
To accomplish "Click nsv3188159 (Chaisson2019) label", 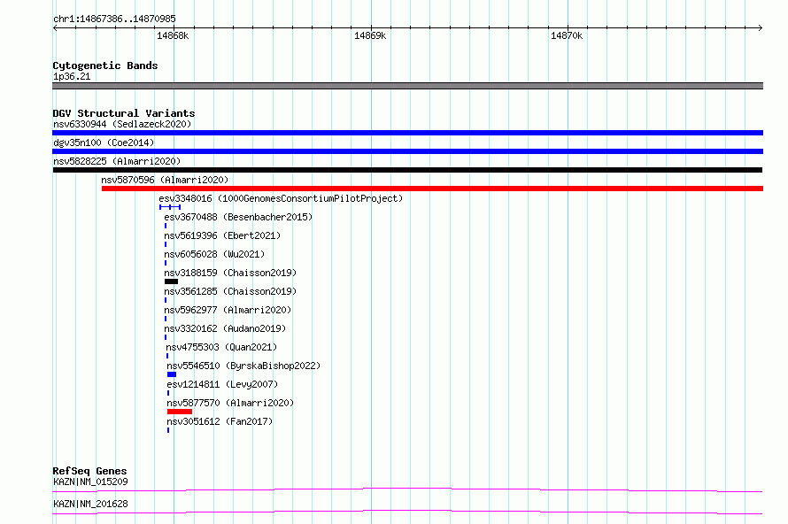I will 230,273.
